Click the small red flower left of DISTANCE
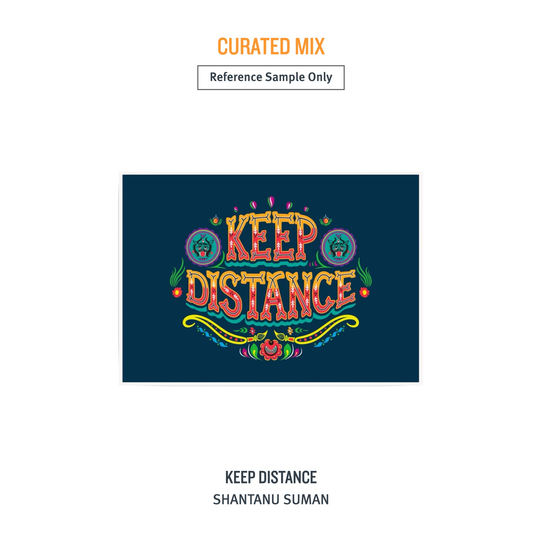 point(177,292)
